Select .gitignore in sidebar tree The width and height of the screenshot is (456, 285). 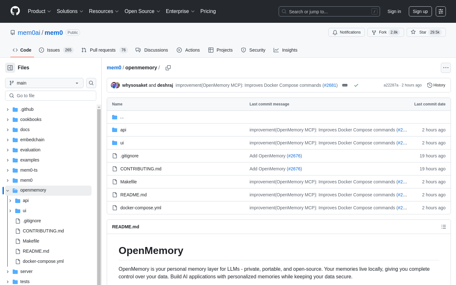tap(32, 221)
